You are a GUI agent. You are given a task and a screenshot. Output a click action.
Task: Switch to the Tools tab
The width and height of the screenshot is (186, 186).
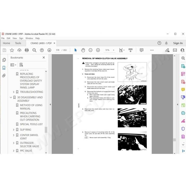(x=18, y=43)
